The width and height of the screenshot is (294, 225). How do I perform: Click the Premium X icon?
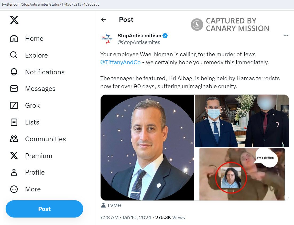pyautogui.click(x=14, y=156)
